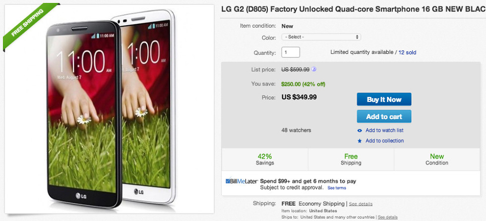Click the Quantity input field

click(x=291, y=52)
